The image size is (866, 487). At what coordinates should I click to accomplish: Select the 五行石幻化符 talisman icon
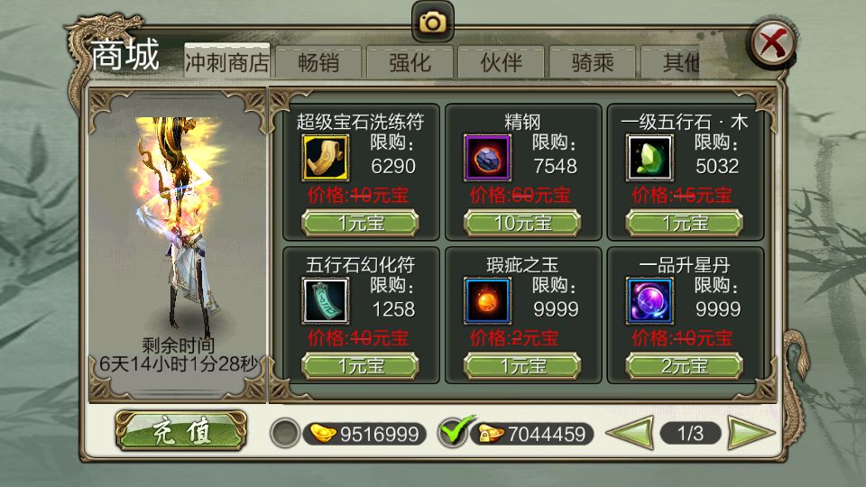[x=326, y=301]
